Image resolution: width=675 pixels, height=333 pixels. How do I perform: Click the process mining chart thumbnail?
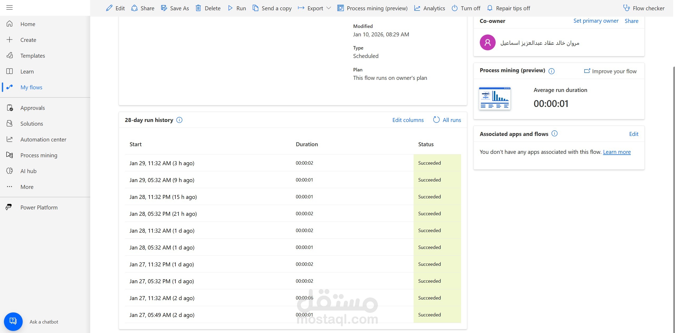(495, 98)
